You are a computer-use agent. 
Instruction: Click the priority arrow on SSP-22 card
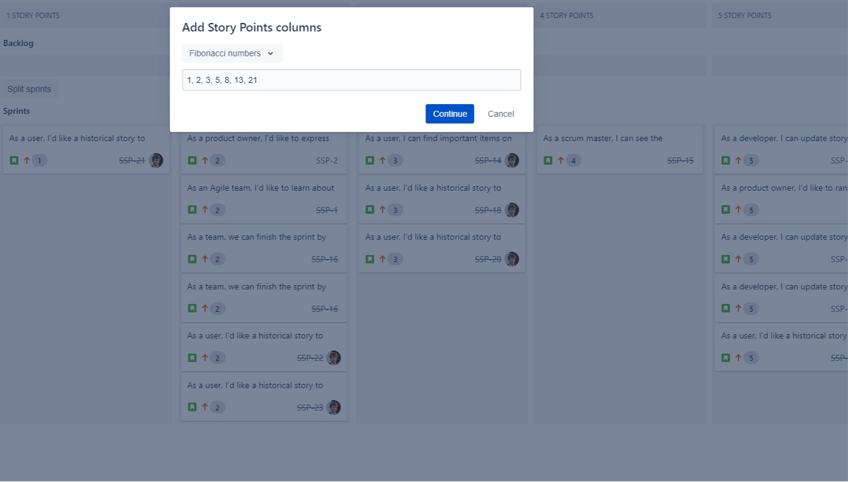pyautogui.click(x=205, y=358)
